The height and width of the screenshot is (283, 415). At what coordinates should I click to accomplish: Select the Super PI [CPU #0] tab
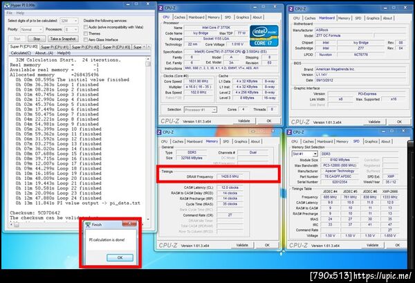[24, 46]
